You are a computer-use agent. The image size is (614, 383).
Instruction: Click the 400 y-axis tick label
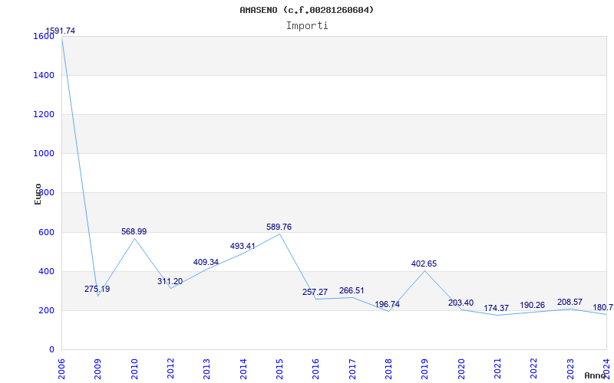click(x=46, y=272)
